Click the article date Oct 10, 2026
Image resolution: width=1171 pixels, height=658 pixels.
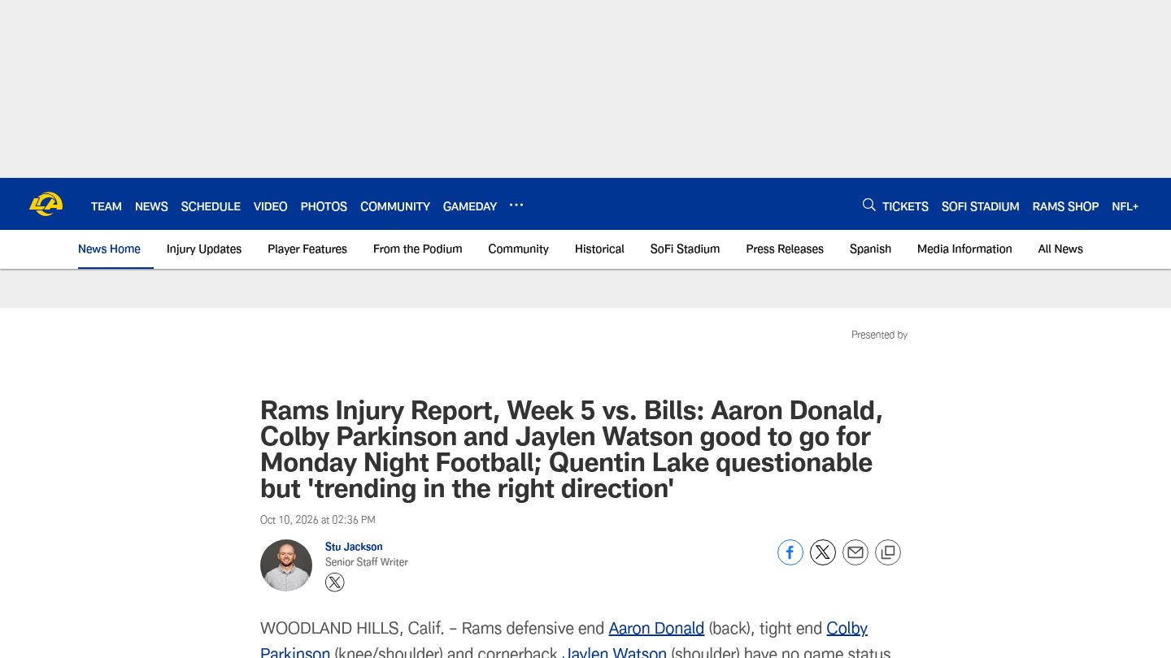(x=318, y=520)
